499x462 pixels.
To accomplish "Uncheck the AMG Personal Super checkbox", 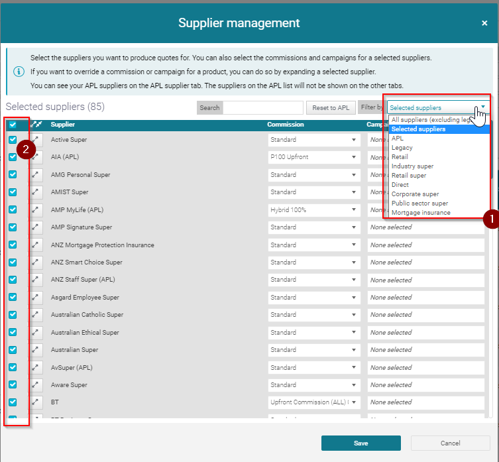I will click(13, 174).
